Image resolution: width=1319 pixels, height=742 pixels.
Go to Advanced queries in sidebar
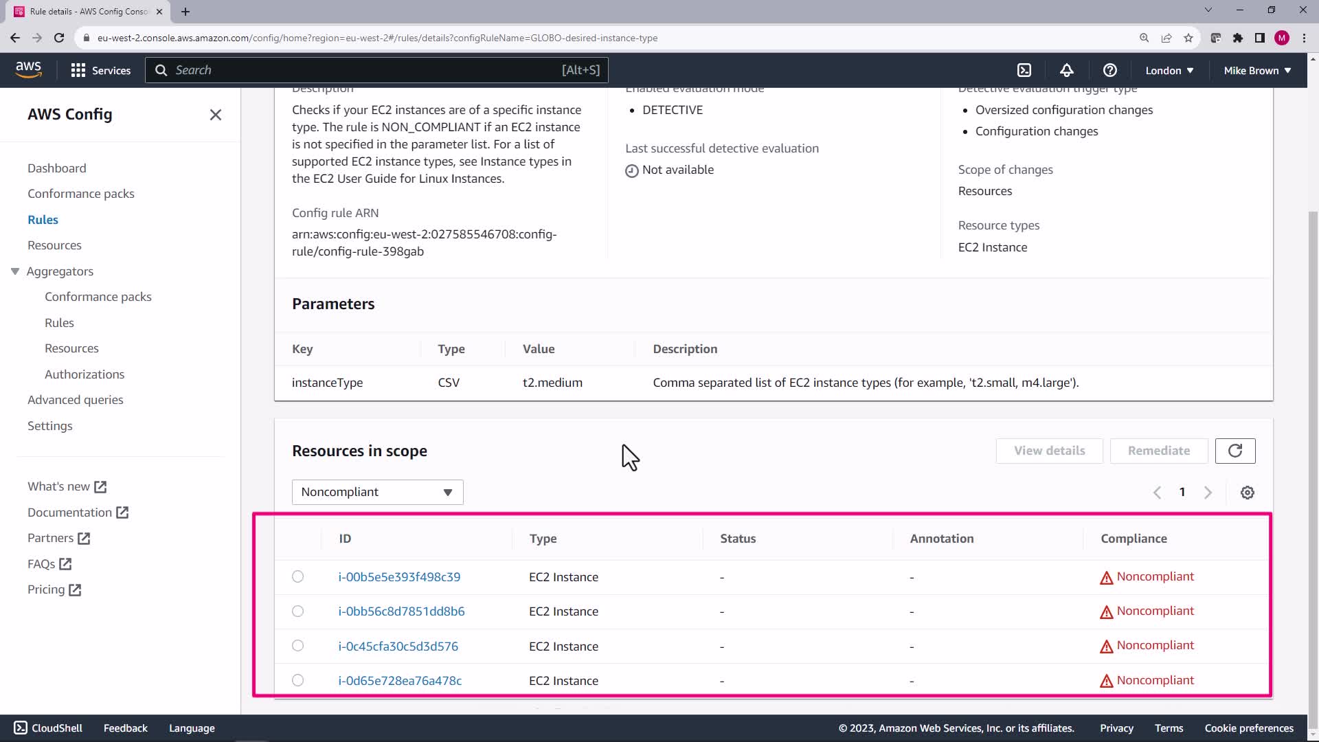pyautogui.click(x=76, y=400)
